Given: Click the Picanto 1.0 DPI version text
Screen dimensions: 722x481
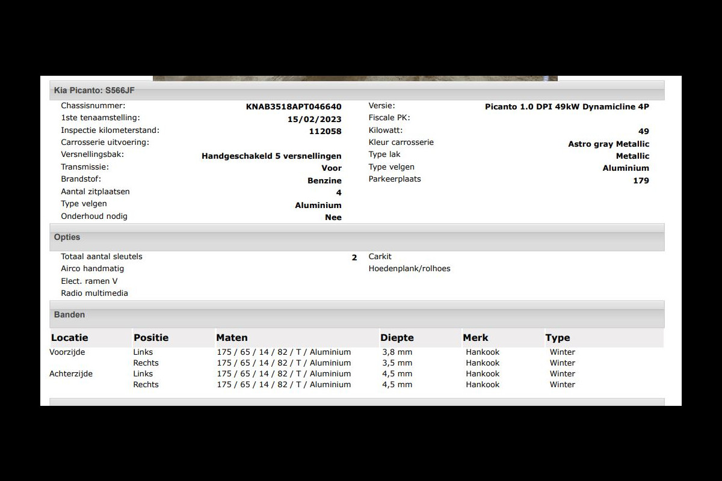Looking at the screenshot, I should click(x=567, y=107).
